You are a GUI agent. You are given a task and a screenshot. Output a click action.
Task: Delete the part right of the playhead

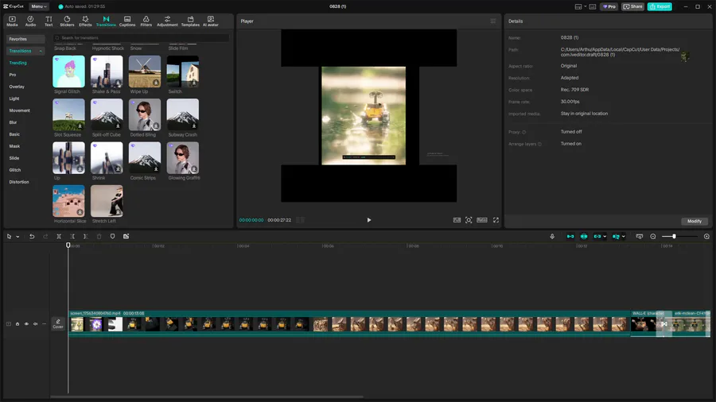85,236
